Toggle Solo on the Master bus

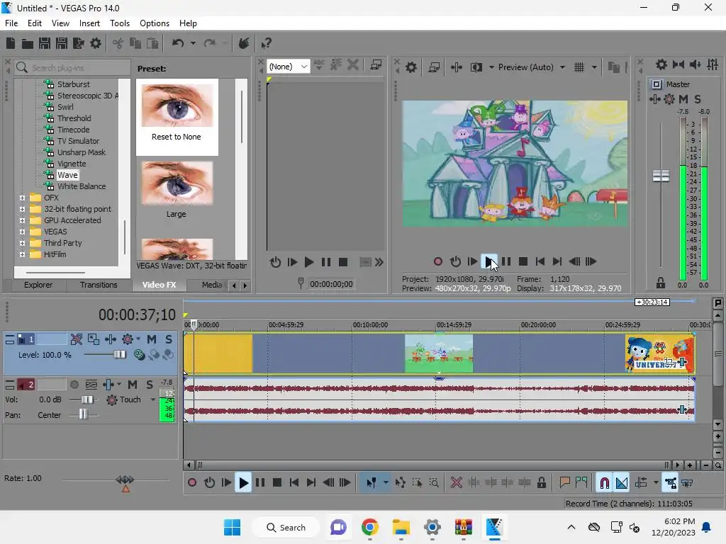698,99
